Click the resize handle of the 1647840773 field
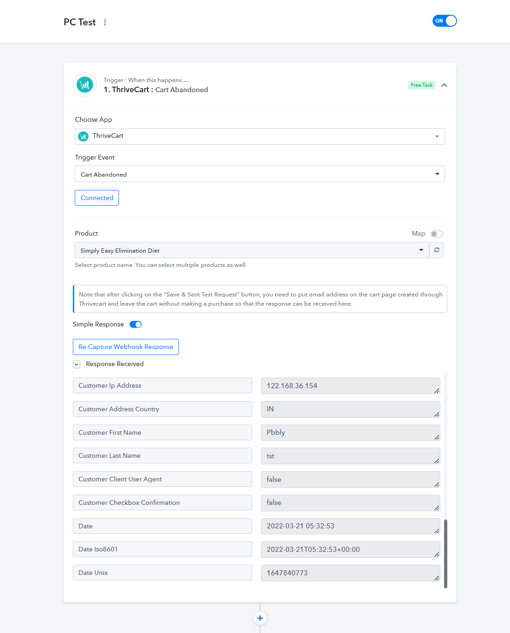This screenshot has width=510, height=633. 437,578
